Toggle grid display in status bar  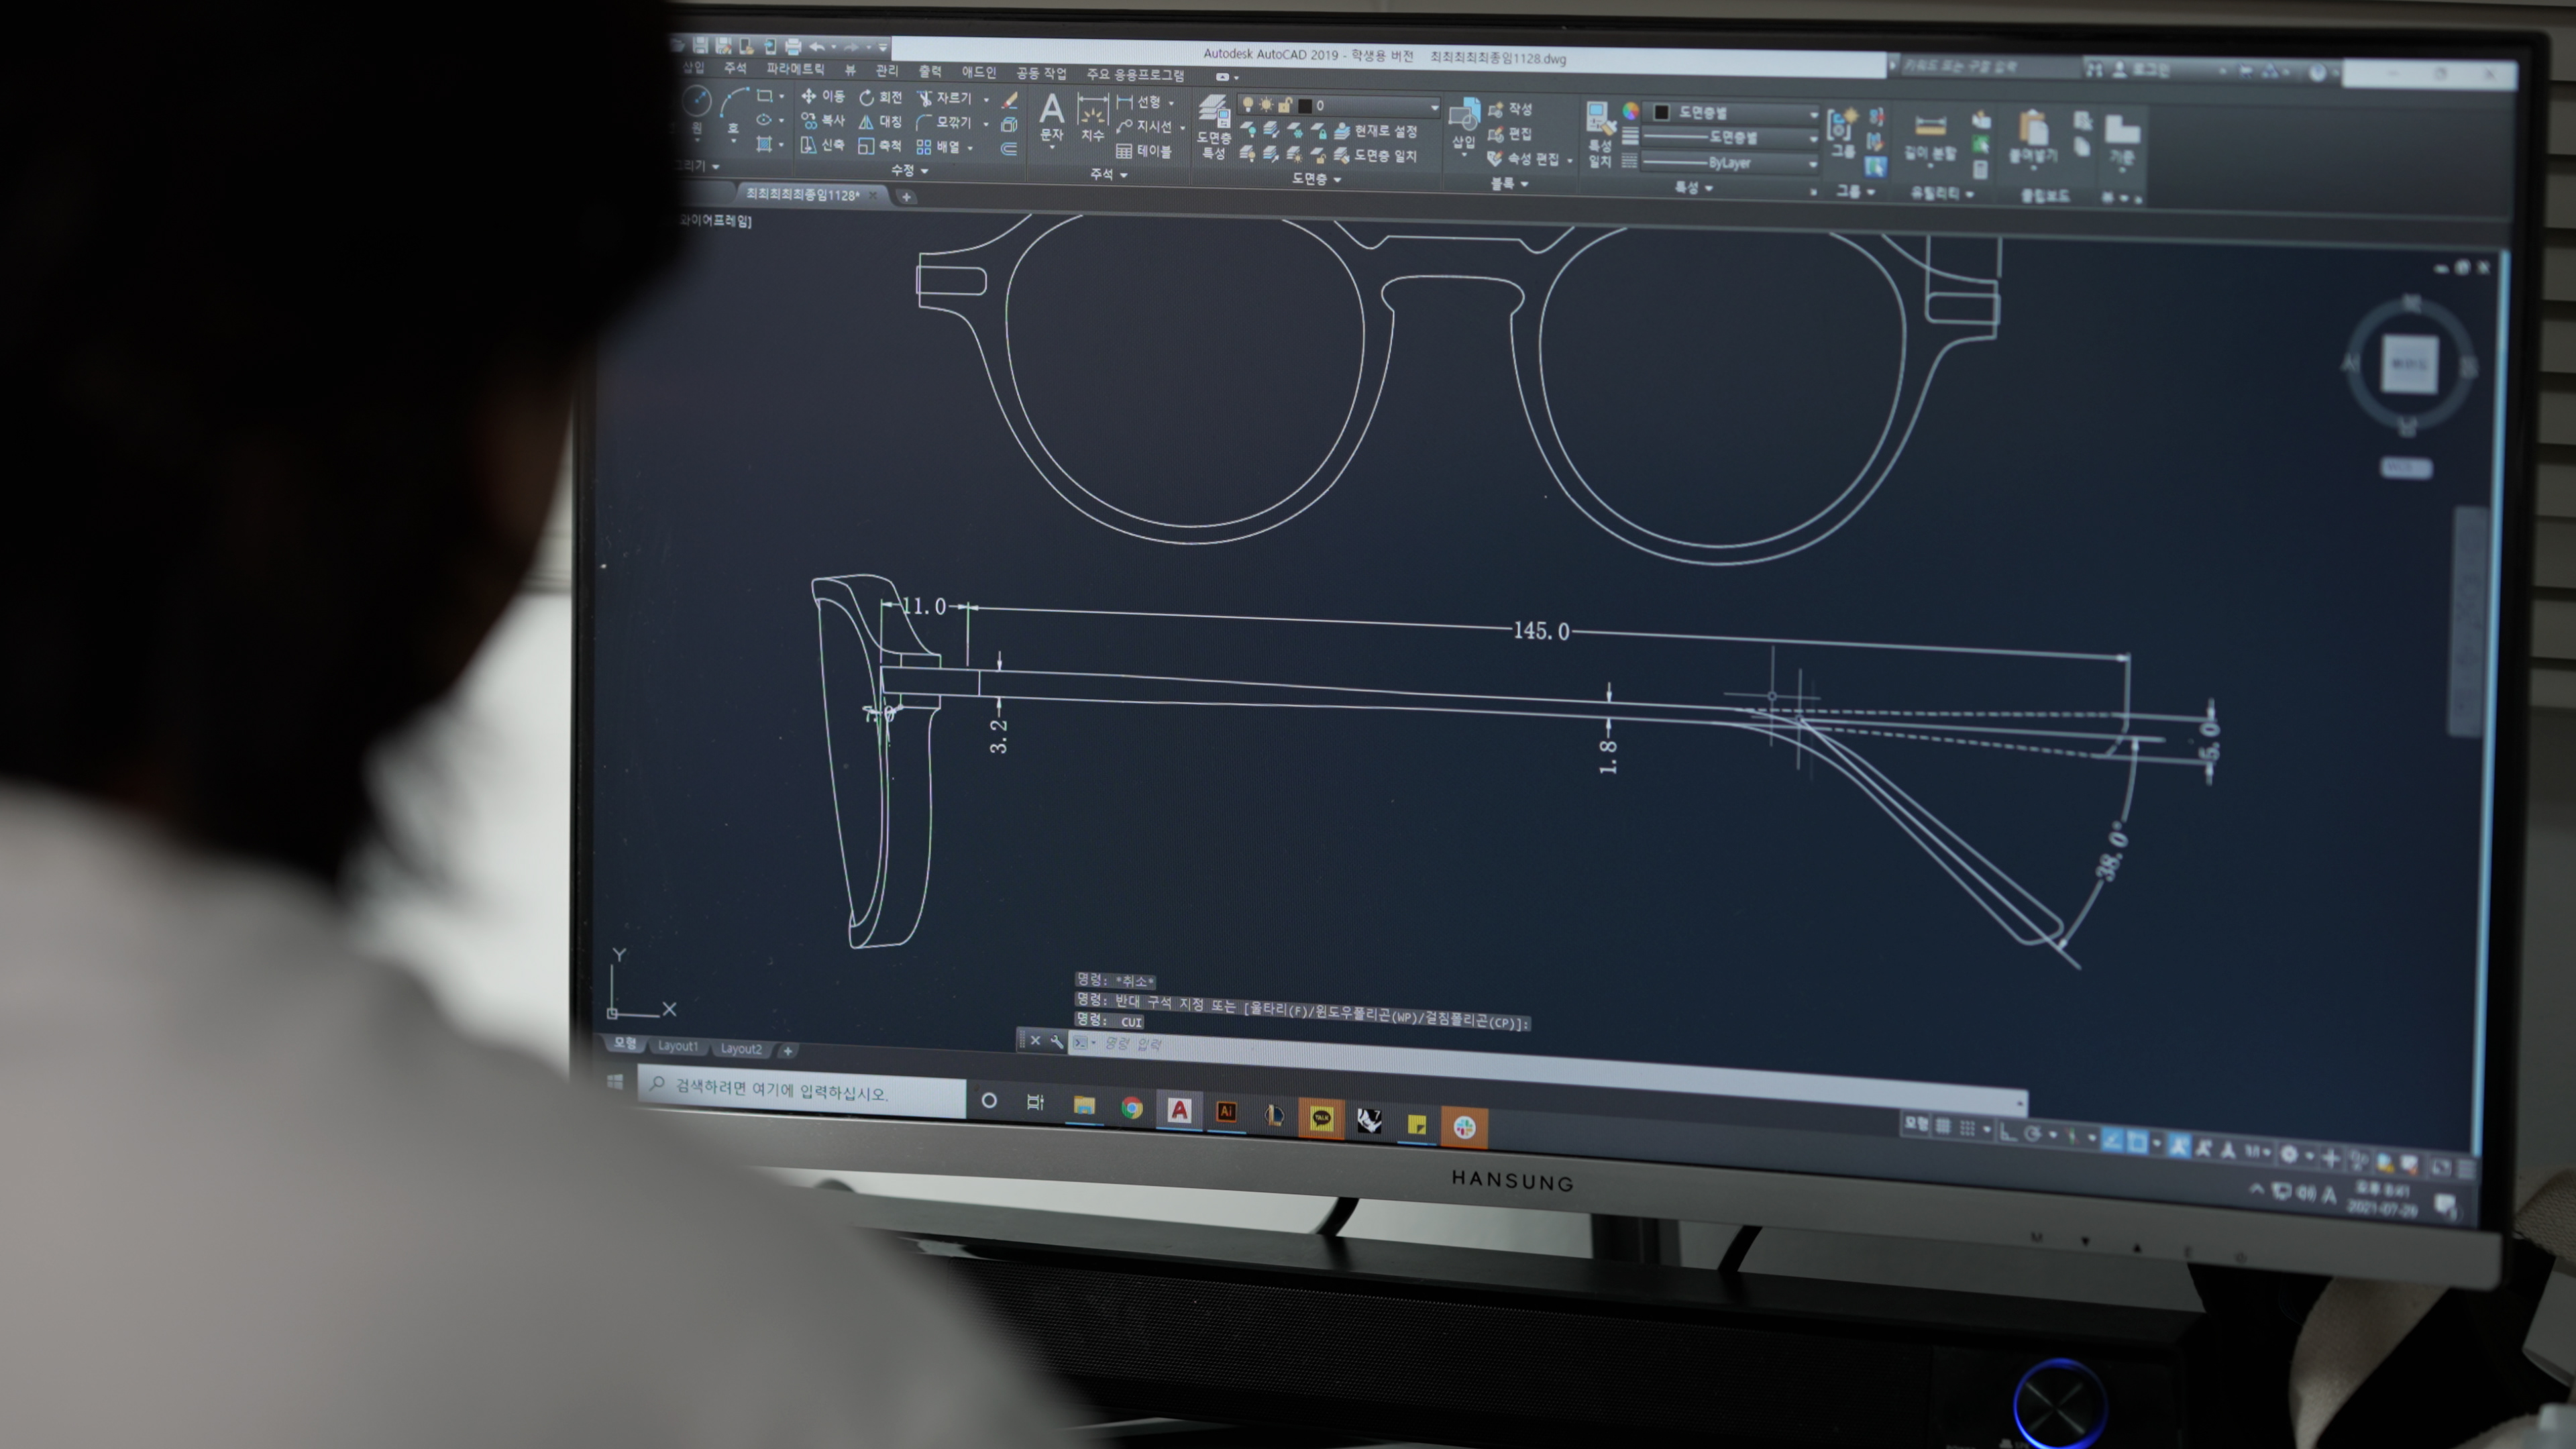pyautogui.click(x=1943, y=1127)
